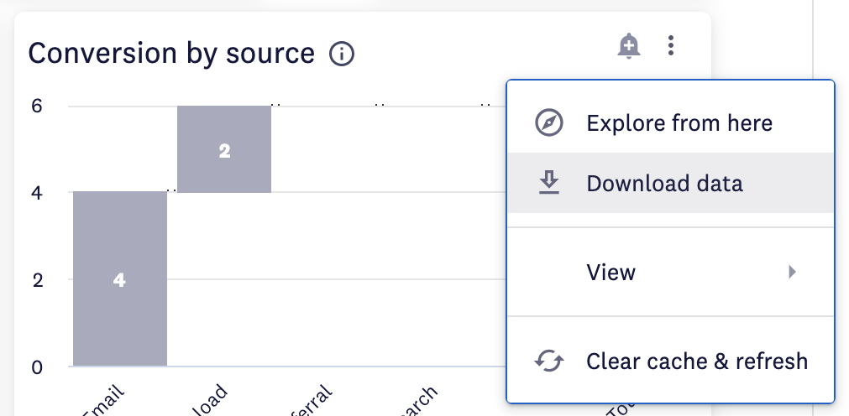The image size is (849, 416).
Task: Click the bell icon to create an alert
Action: pyautogui.click(x=629, y=46)
